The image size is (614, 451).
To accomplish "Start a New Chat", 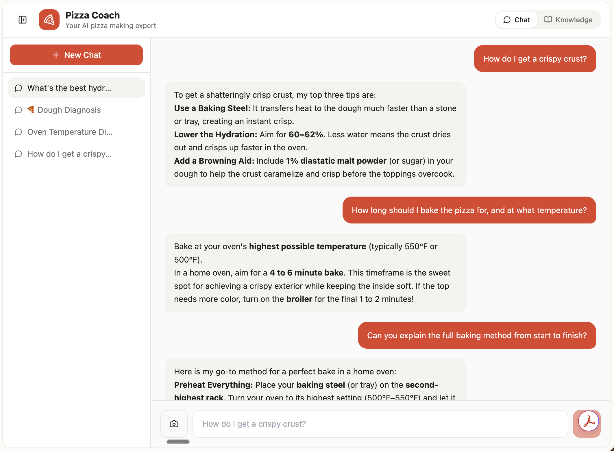I will click(76, 55).
